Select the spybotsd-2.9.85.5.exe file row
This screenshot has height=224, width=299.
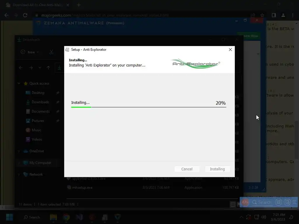(x=152, y=179)
